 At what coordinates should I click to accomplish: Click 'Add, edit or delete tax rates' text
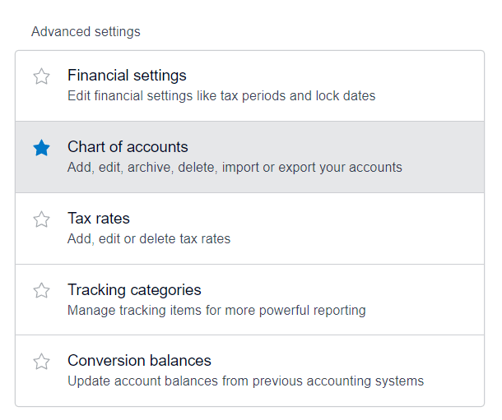coord(149,238)
